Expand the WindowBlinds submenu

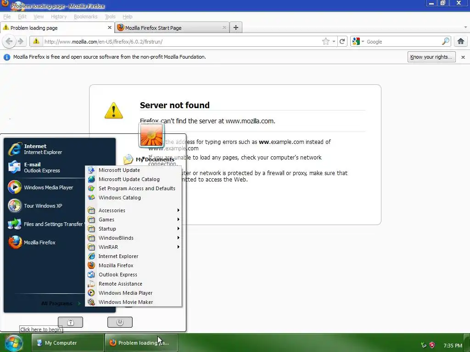tap(134, 238)
